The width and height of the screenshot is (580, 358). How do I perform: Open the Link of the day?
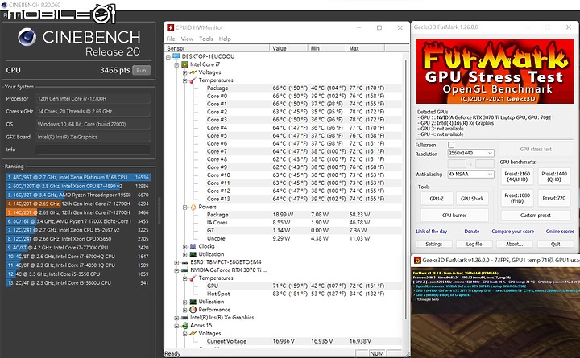(x=431, y=232)
